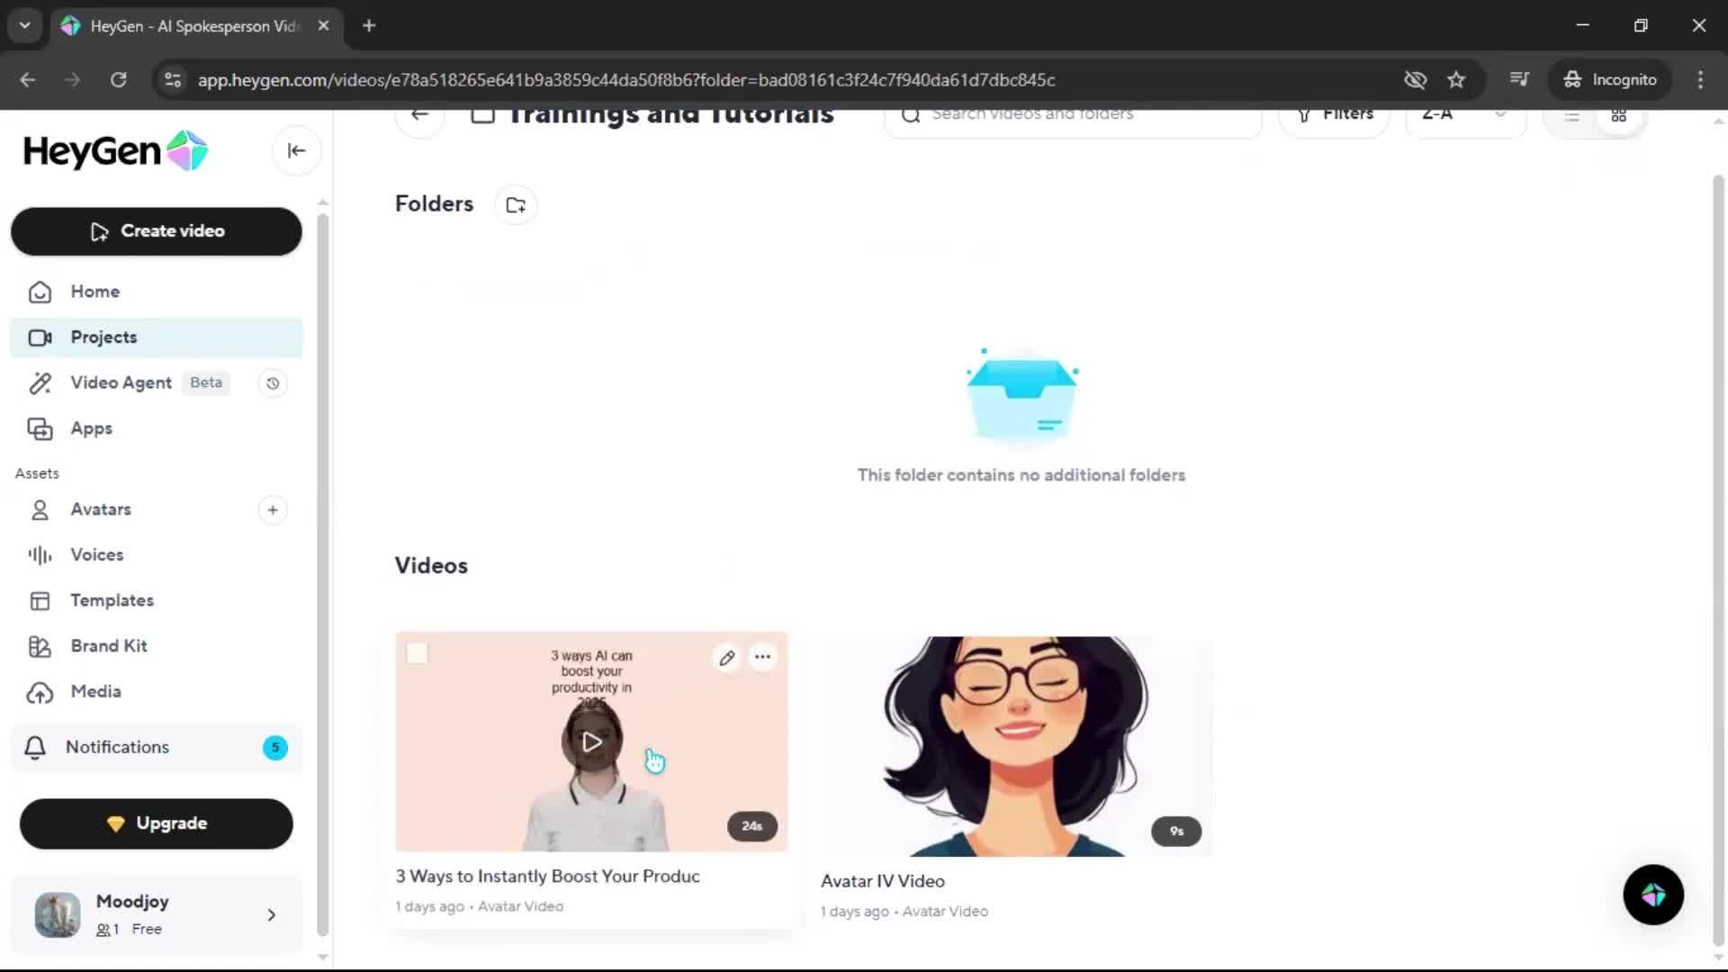Collapse the HeyGen sidebar panel
This screenshot has height=972, width=1728.
[x=296, y=151]
